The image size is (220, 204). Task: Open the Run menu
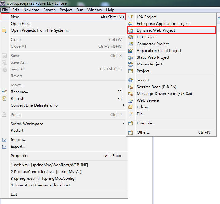80,10
